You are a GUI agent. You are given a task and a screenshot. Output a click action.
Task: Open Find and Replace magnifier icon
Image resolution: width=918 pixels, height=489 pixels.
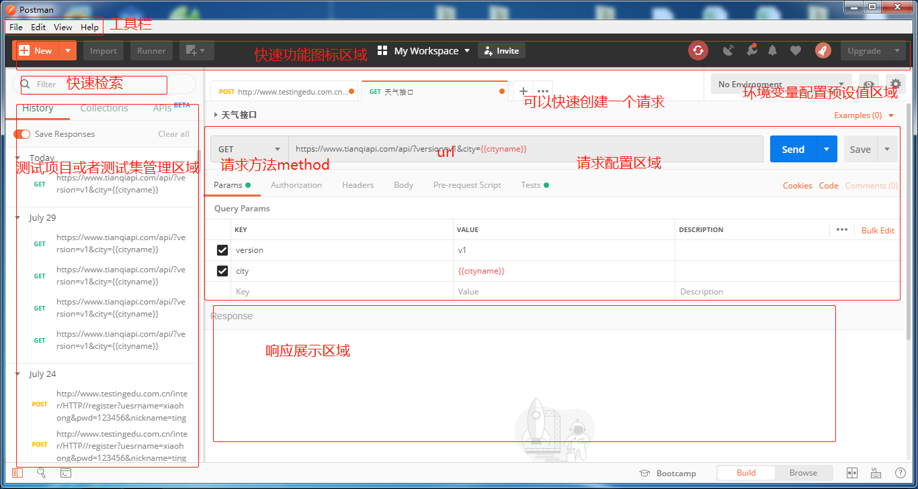(x=41, y=473)
